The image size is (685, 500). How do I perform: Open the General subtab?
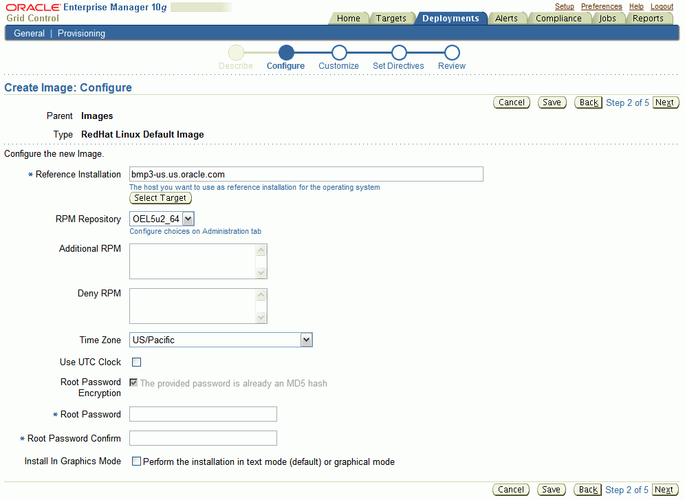coord(30,33)
